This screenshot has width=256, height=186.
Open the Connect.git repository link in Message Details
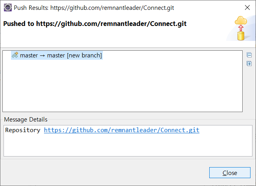(x=122, y=130)
